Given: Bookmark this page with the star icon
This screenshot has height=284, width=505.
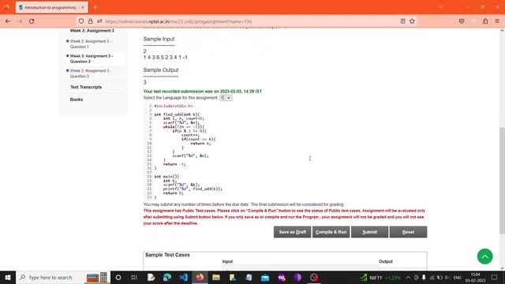Looking at the screenshot, I should 412,21.
